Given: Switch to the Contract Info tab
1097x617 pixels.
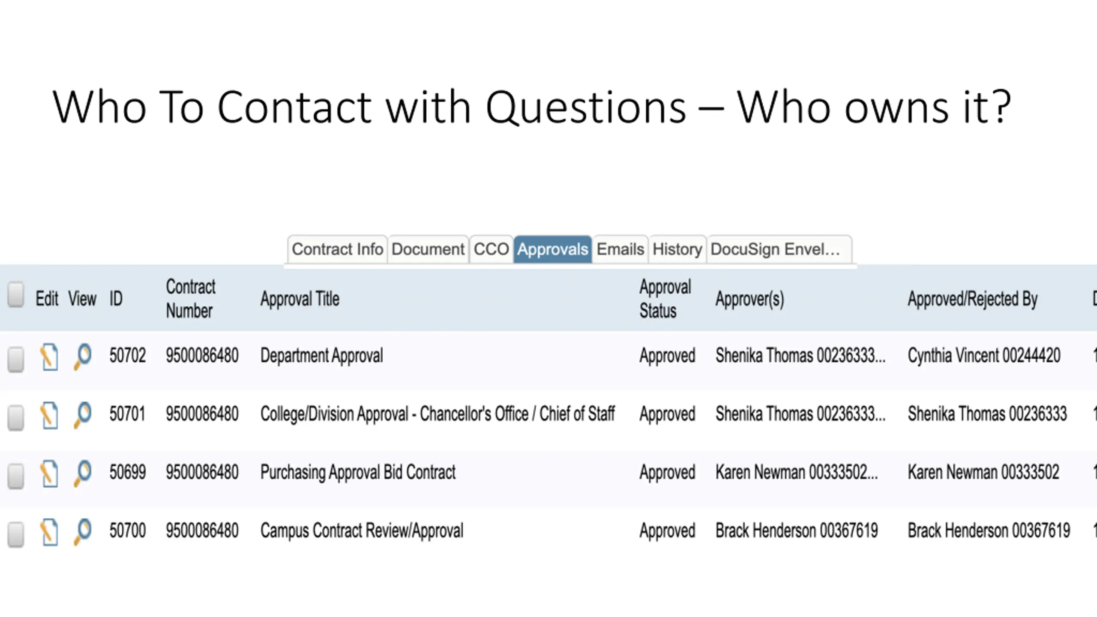Looking at the screenshot, I should 338,249.
